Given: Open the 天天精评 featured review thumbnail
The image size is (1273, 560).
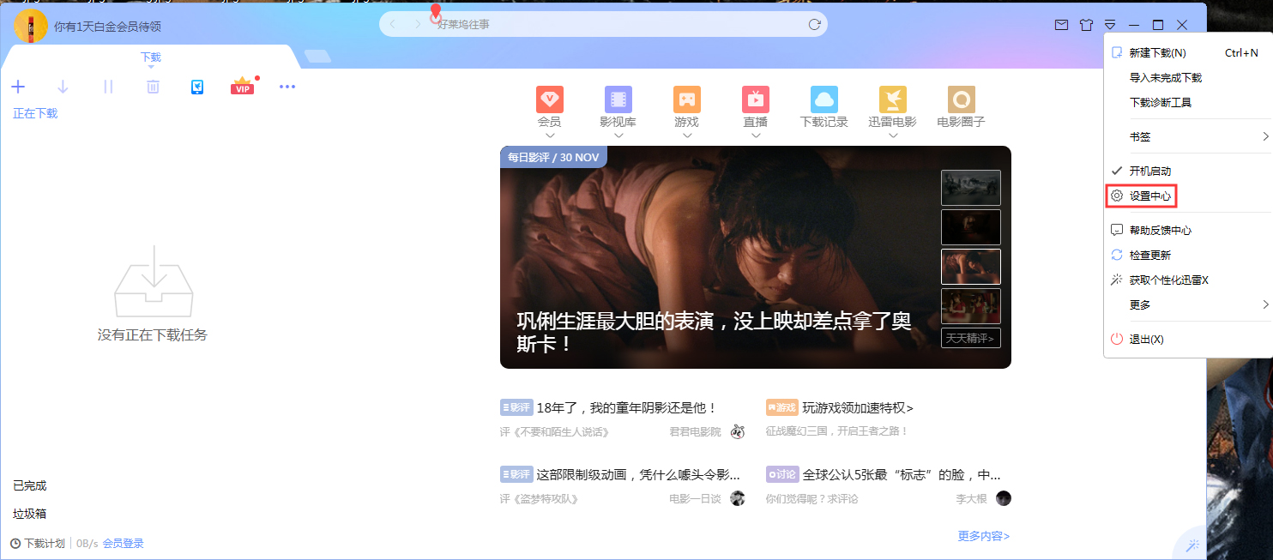Looking at the screenshot, I should click(970, 338).
